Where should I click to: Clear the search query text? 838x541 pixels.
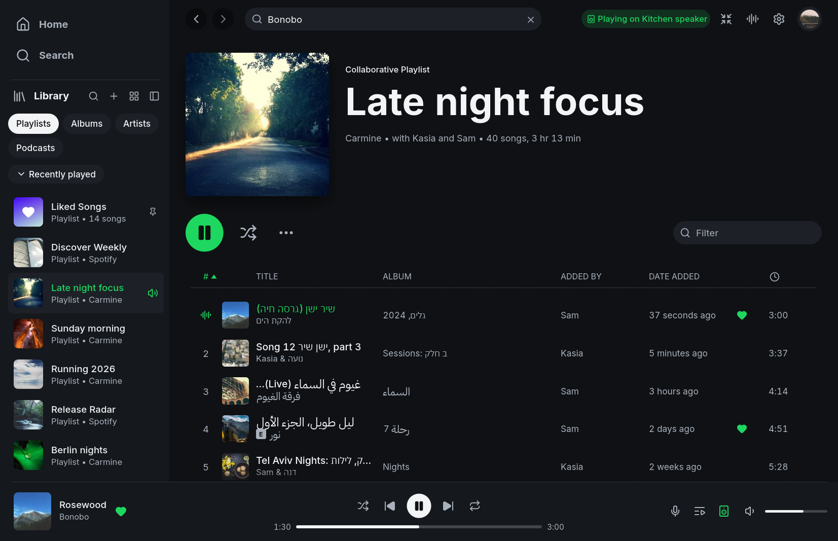pyautogui.click(x=531, y=20)
